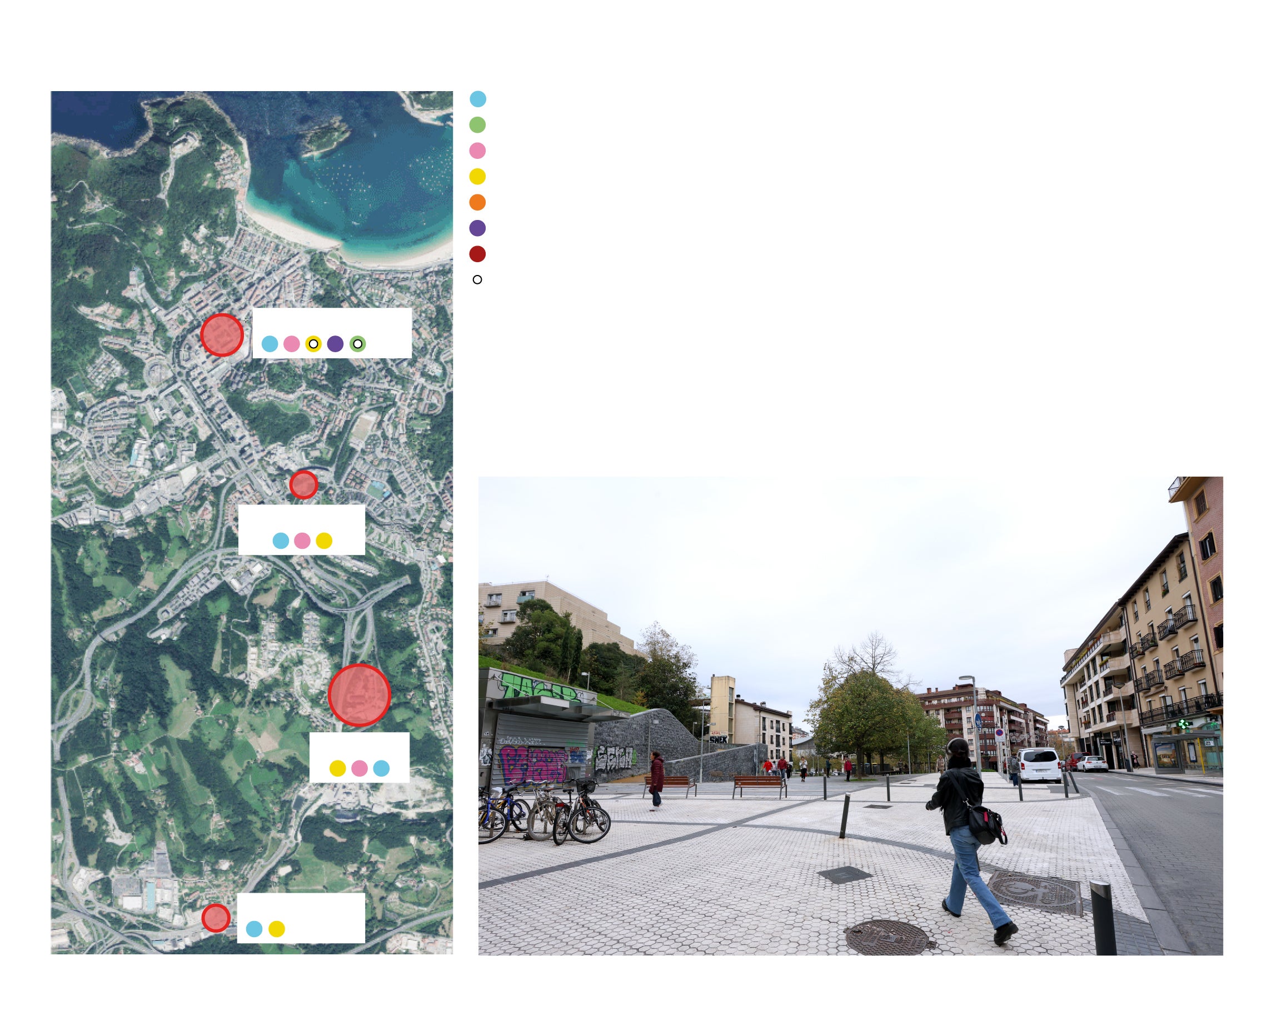Click the small hollow circle under the legend

point(478,279)
